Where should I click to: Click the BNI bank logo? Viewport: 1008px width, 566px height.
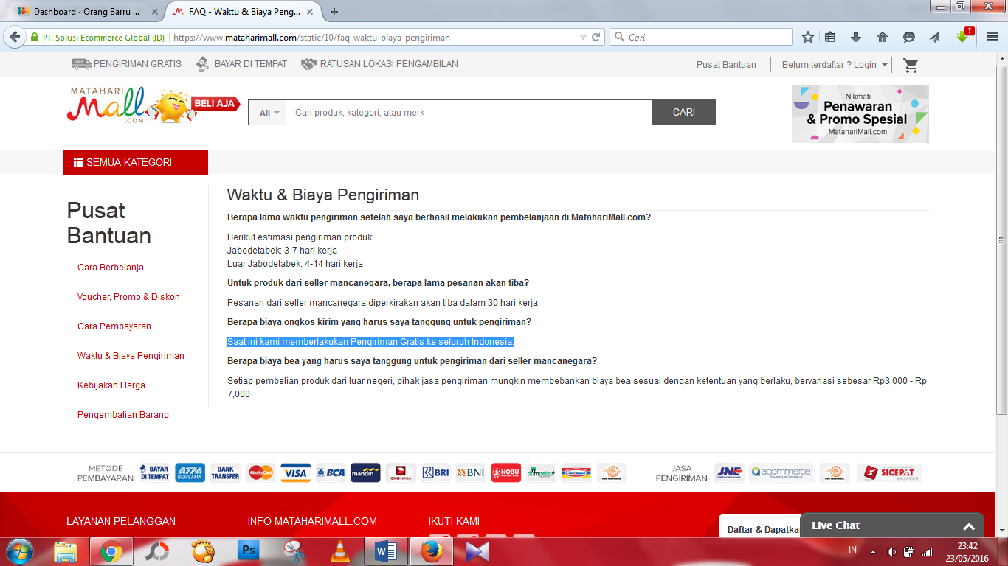coord(471,473)
